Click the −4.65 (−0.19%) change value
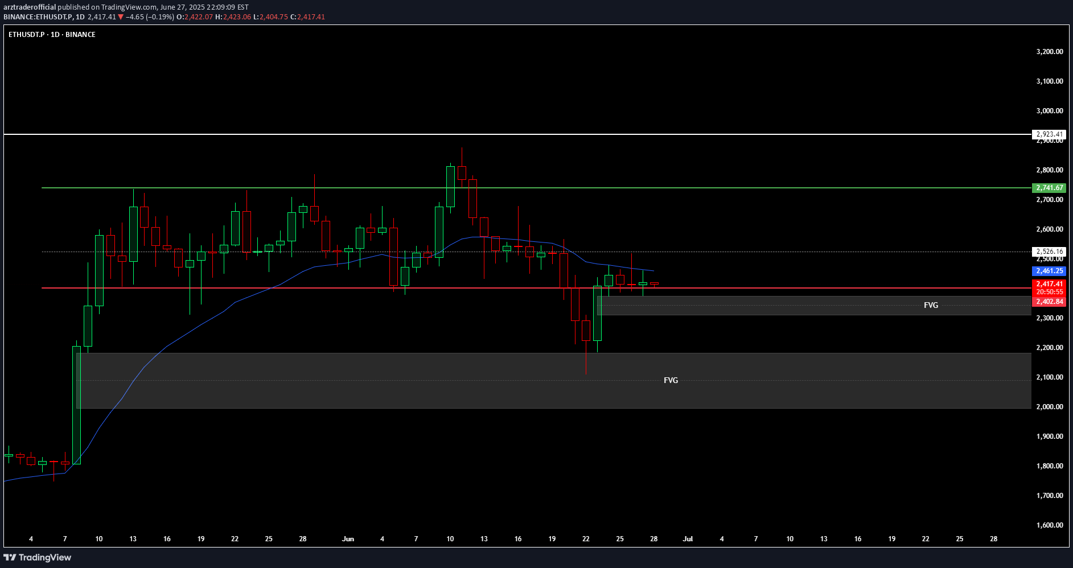 150,17
